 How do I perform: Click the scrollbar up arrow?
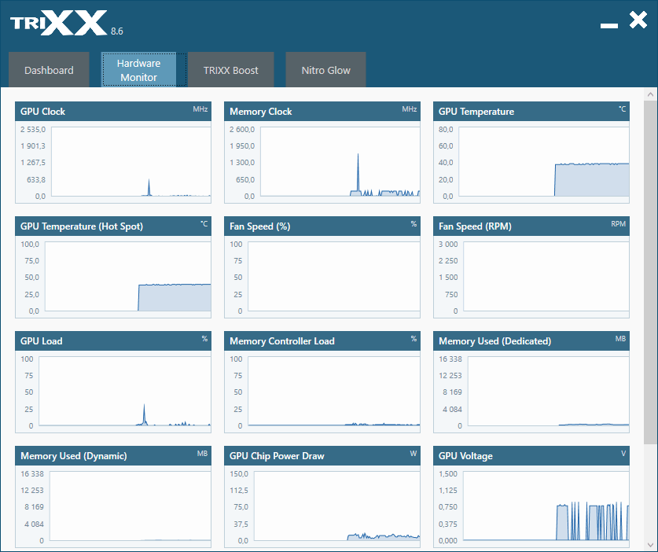click(x=650, y=94)
